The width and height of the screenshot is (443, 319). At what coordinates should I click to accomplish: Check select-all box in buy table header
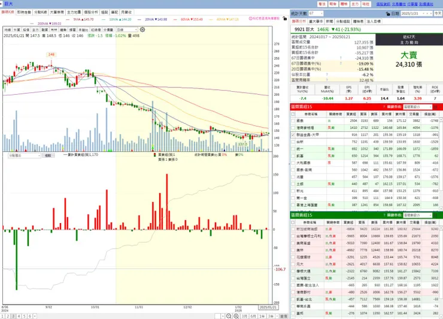click(x=293, y=114)
